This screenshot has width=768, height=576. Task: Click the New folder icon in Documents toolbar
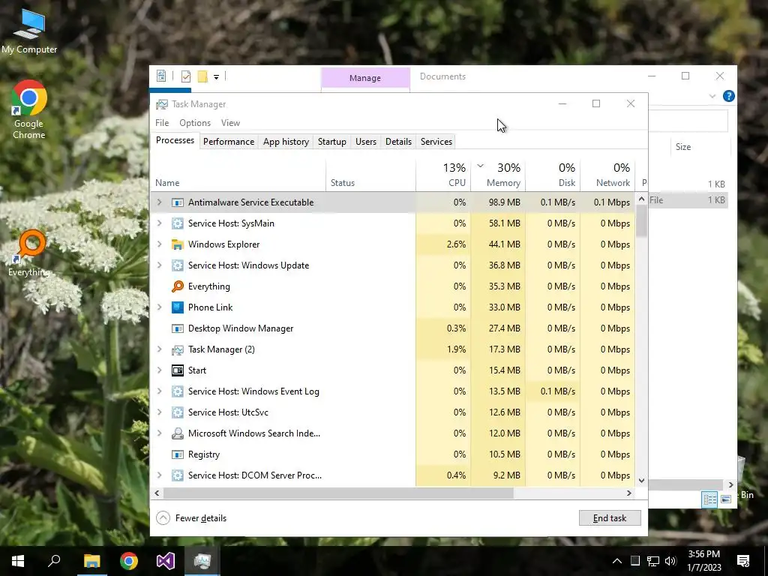point(202,76)
